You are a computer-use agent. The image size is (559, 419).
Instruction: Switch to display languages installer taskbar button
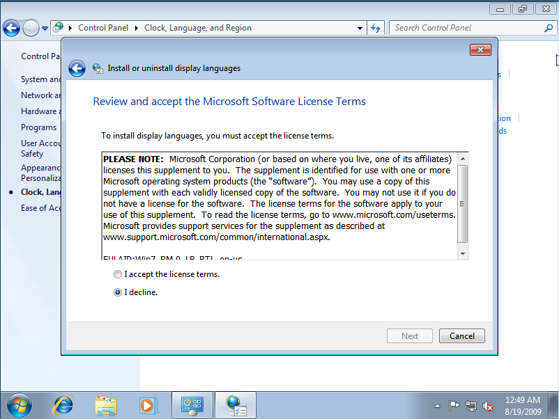(x=236, y=405)
